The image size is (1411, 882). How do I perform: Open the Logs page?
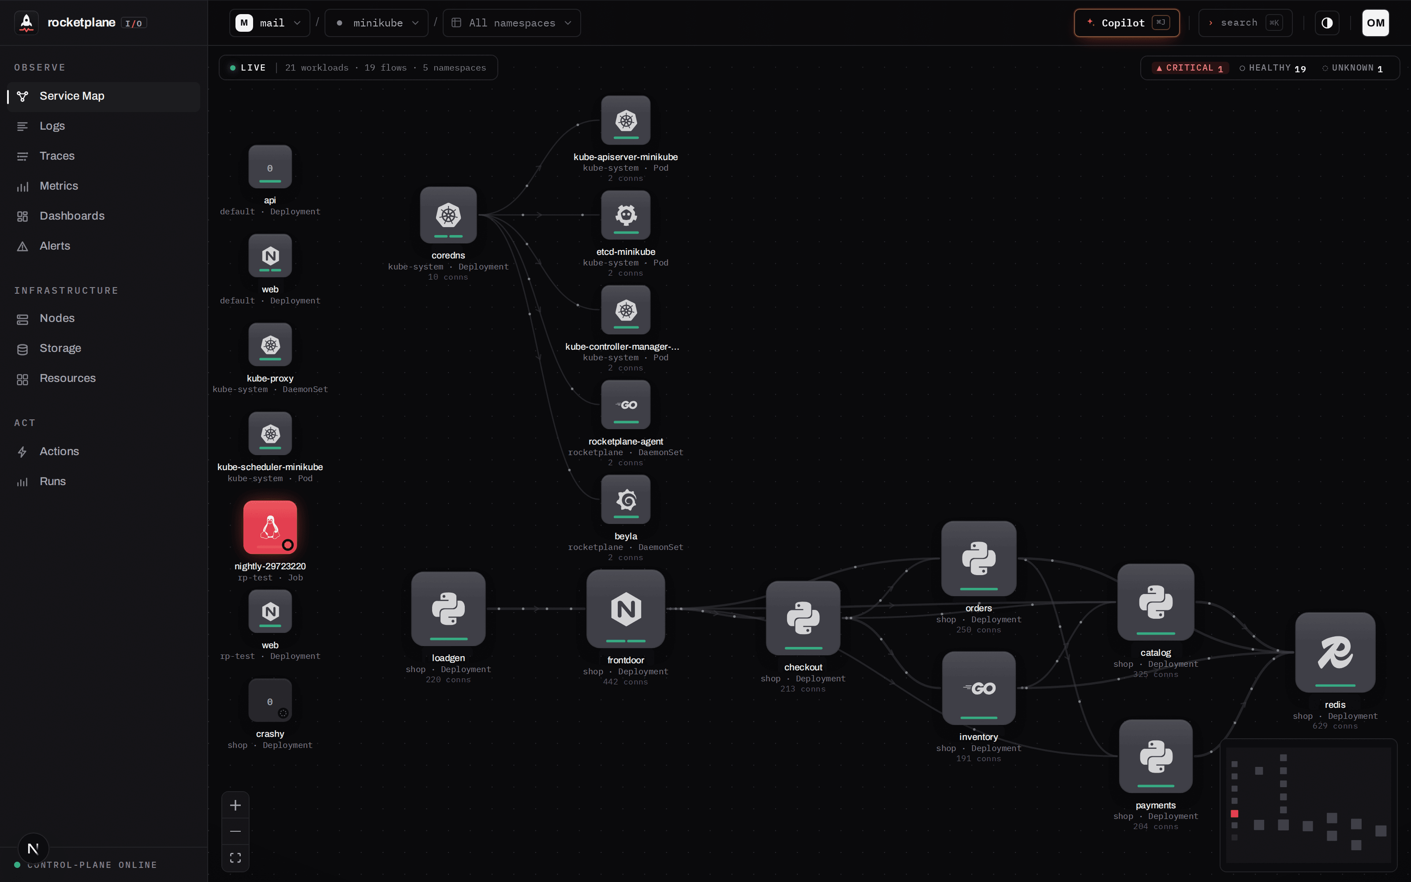click(103, 126)
